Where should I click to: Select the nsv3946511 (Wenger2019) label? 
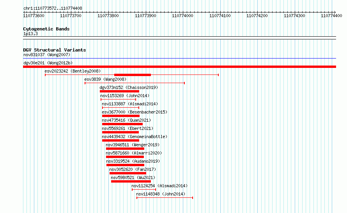coord(133,145)
